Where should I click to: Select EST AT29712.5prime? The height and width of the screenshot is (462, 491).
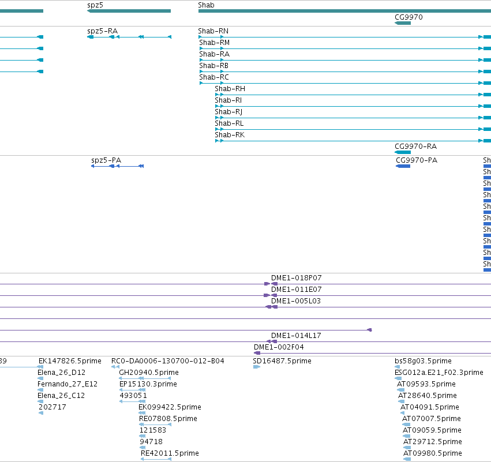(x=433, y=442)
